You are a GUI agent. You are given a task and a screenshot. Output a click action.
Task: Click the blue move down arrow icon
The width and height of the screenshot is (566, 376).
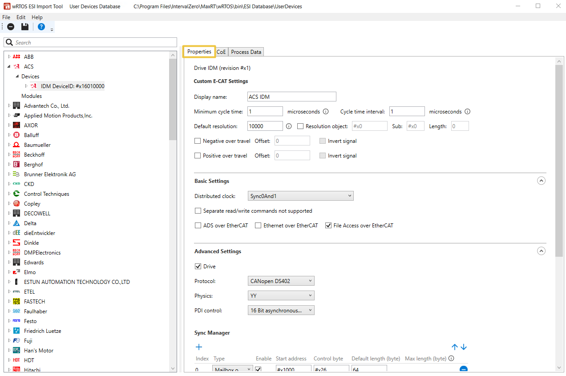(x=464, y=347)
